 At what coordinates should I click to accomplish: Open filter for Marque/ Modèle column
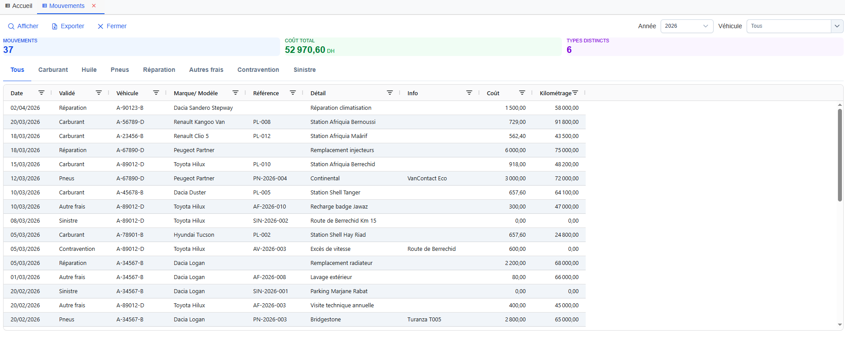coord(235,93)
